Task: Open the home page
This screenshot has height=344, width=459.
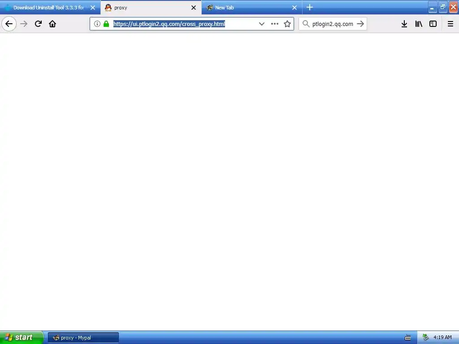Action: 52,24
